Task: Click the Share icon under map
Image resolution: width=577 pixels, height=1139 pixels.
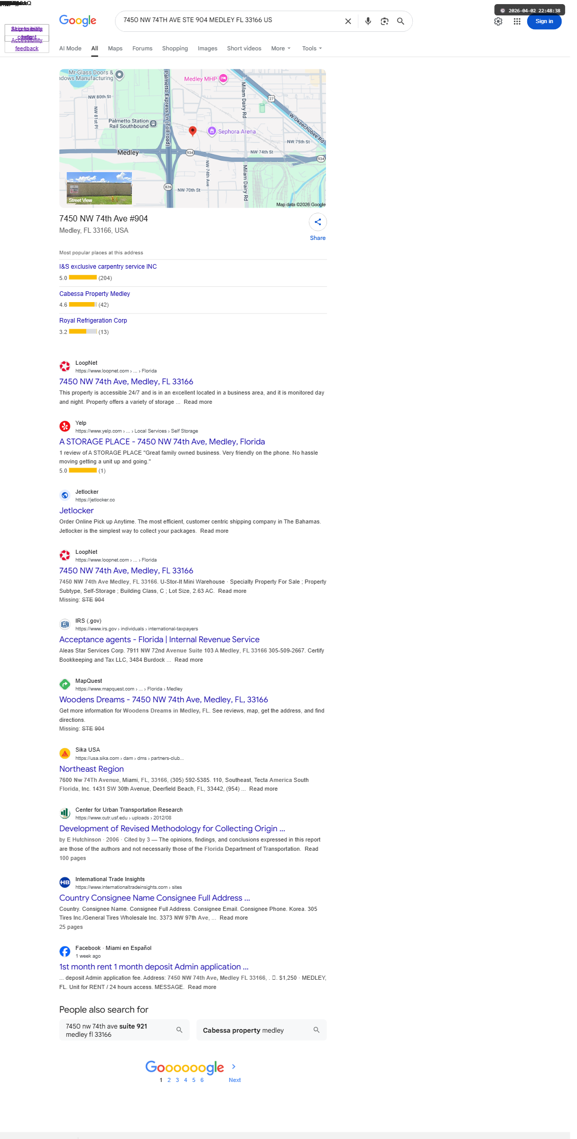Action: 318,222
